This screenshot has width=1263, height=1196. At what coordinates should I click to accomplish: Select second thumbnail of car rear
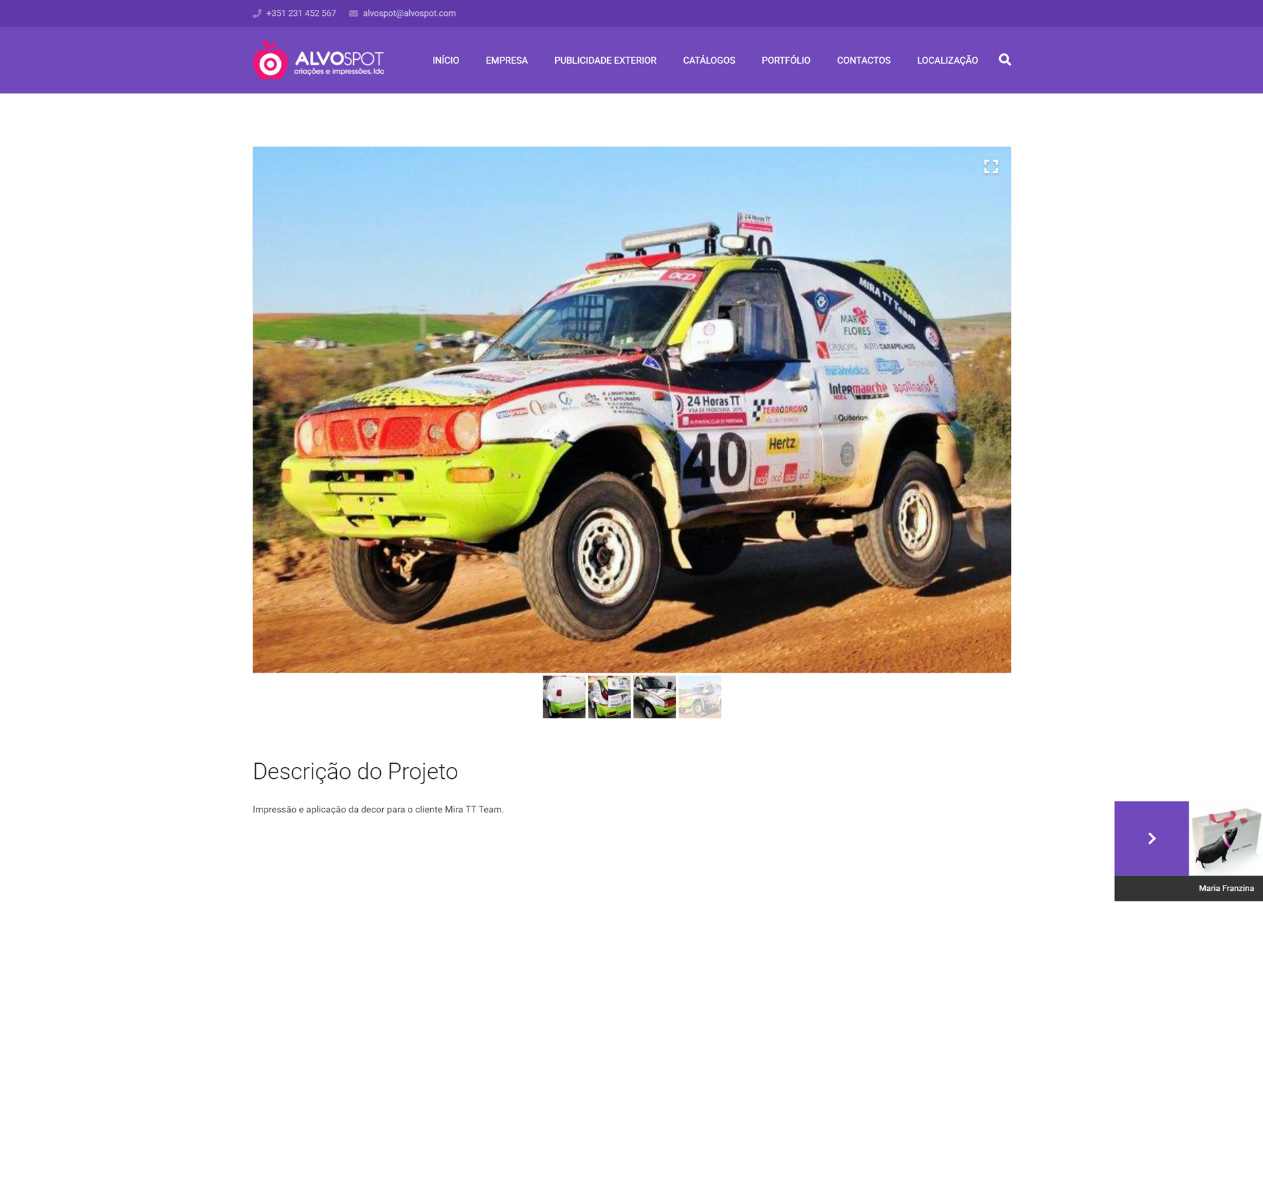609,697
